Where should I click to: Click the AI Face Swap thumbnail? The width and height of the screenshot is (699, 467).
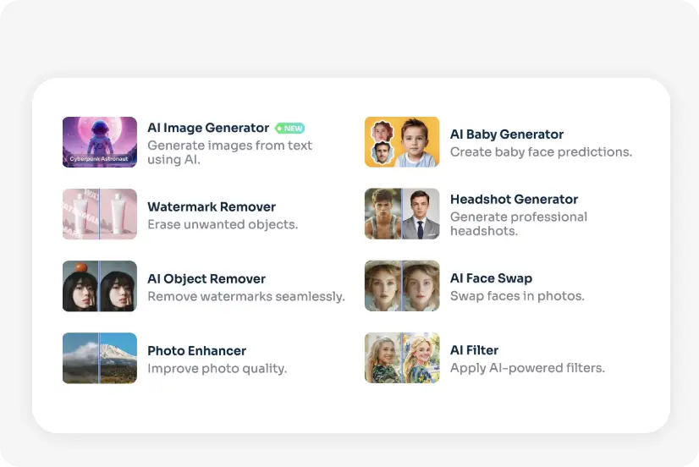coord(402,286)
